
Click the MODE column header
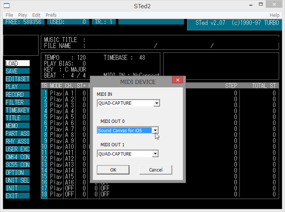[x=56, y=86]
